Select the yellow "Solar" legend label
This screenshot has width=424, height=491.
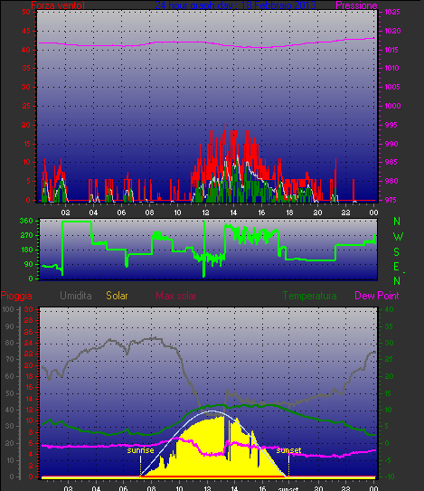117,296
